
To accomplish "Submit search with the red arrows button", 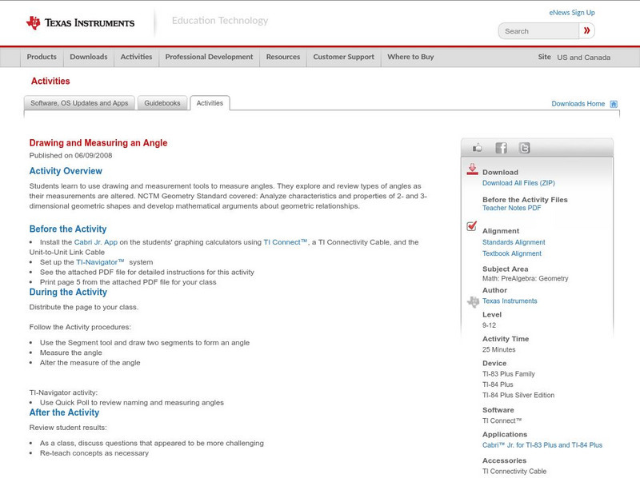I will point(586,30).
